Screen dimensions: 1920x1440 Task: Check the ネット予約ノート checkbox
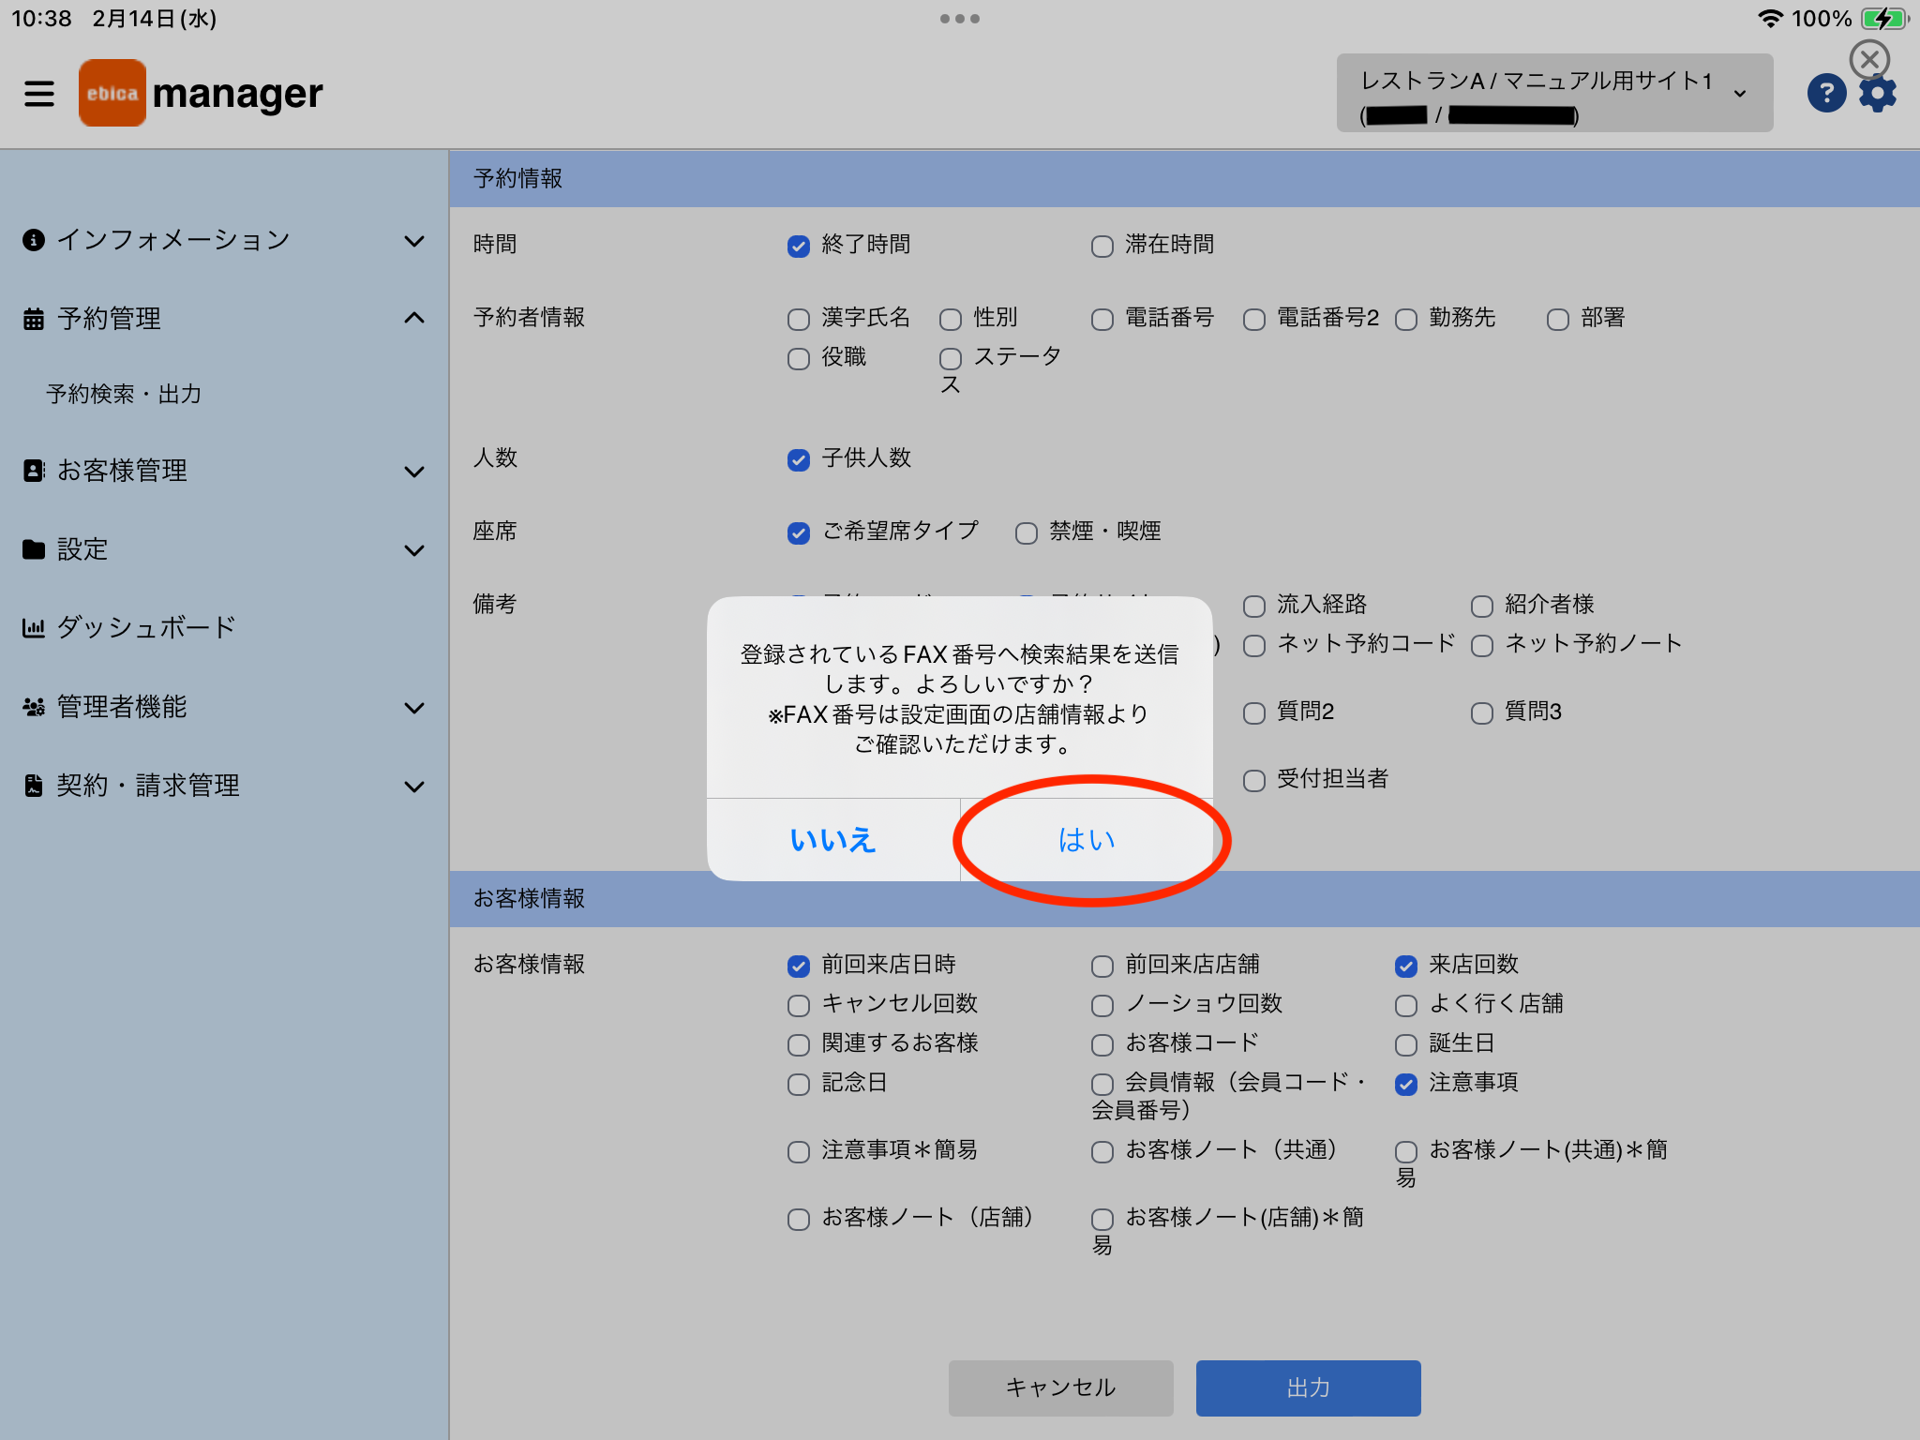[x=1482, y=646]
